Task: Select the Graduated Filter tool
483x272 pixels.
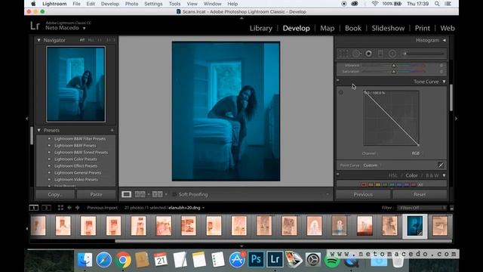Action: pos(380,54)
